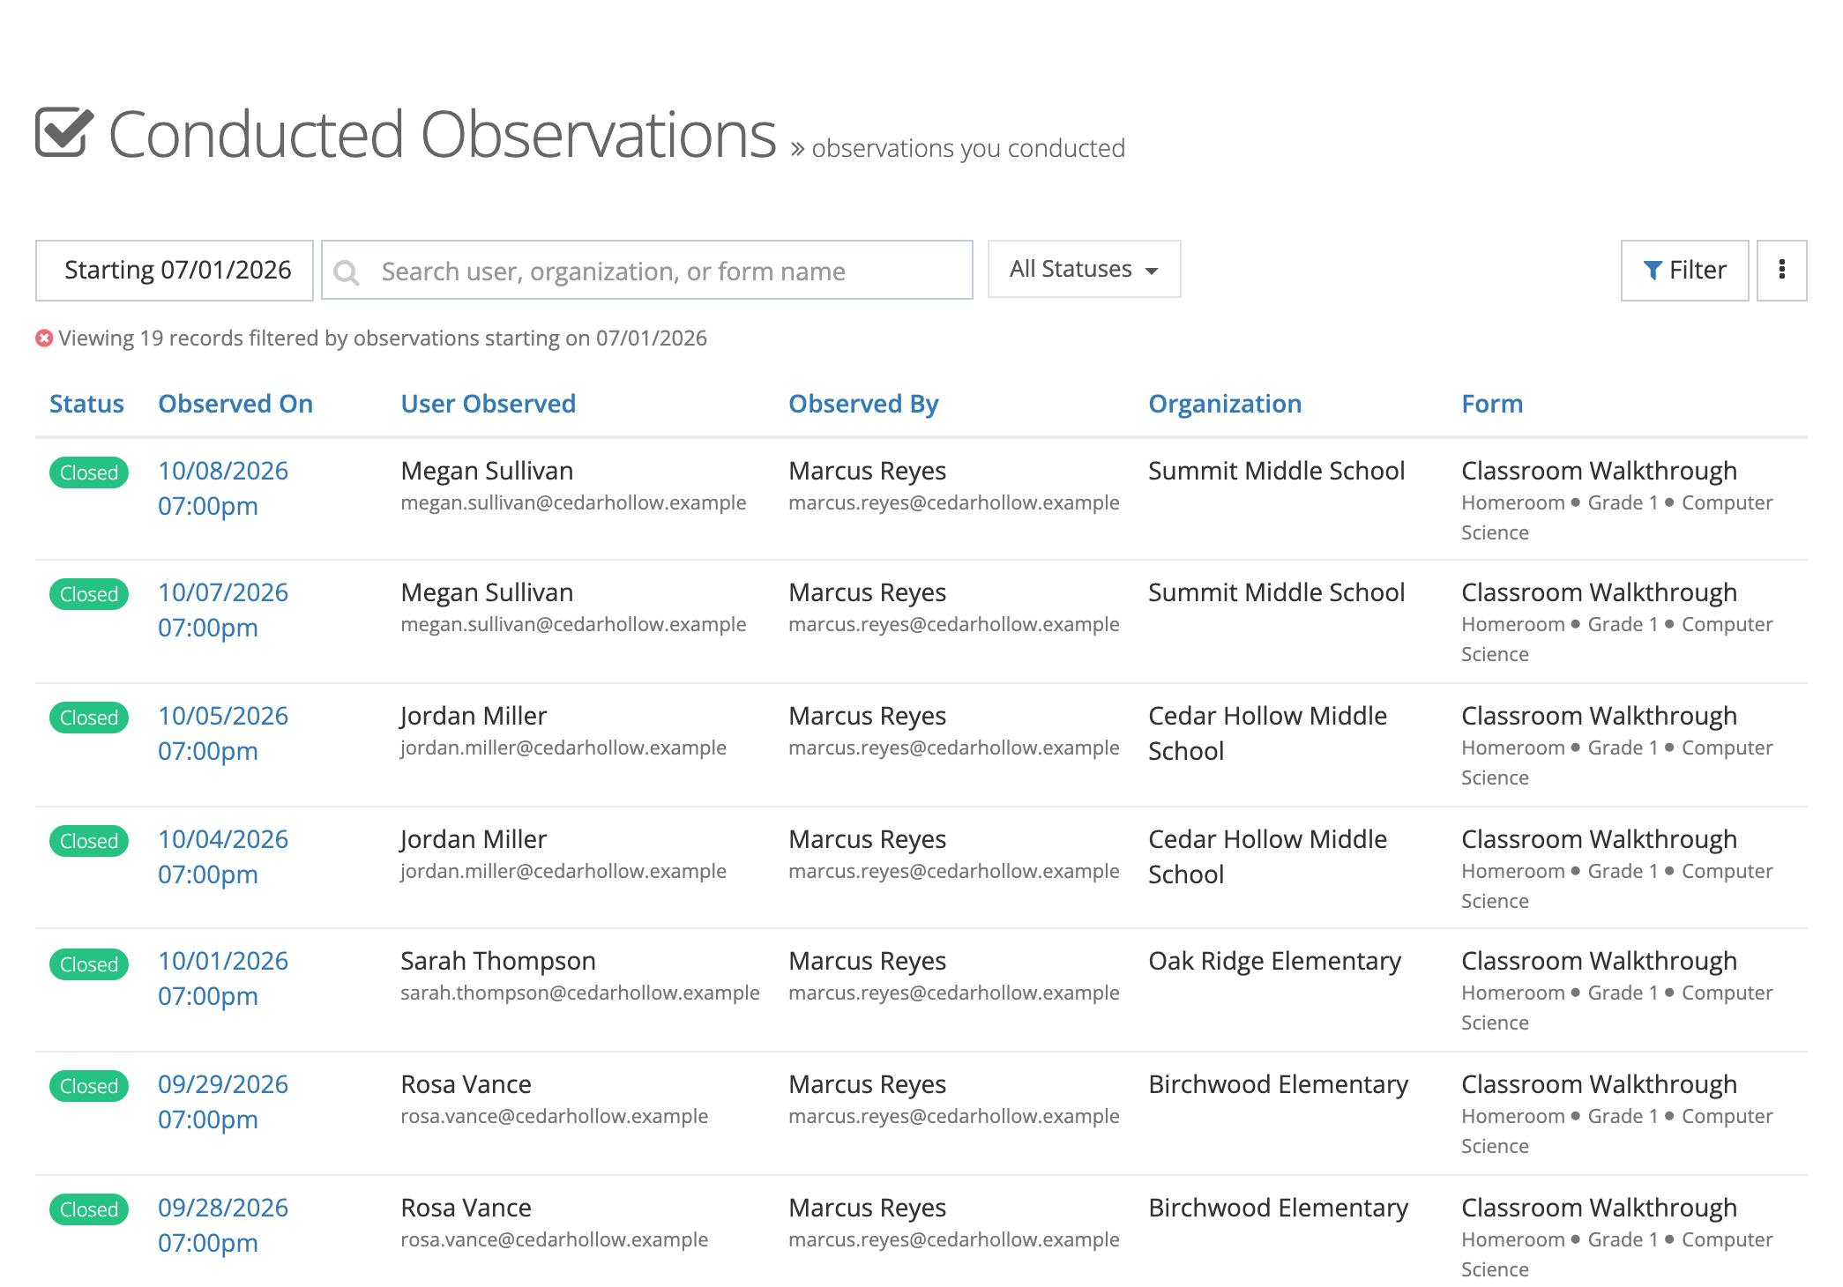Click Classroom Walkthrough in the 10/01/2026 row
This screenshot has height=1287, width=1843.
1599,961
